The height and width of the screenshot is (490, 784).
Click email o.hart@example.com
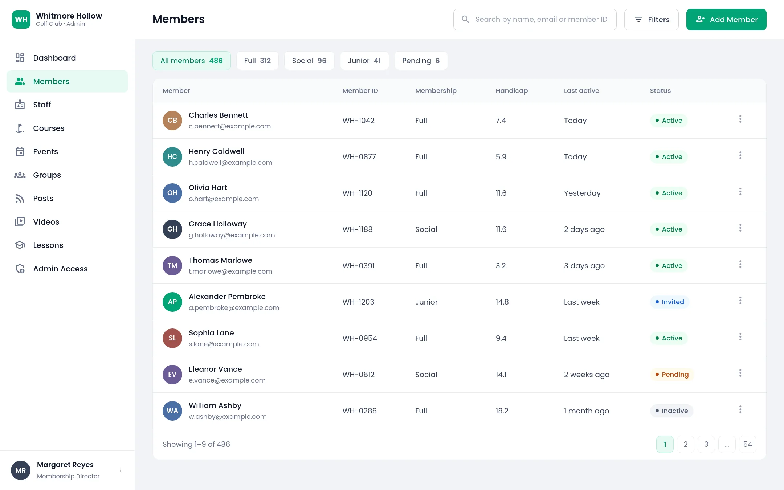[x=224, y=199]
